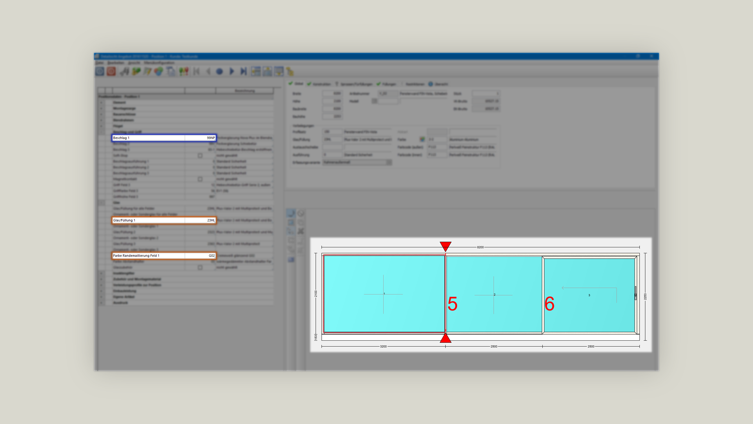
Task: Click the 8200 total width dimension
Action: 480,247
